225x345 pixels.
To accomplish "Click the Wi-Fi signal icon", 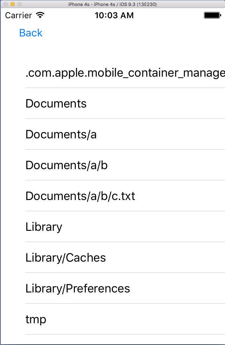I will click(40, 15).
